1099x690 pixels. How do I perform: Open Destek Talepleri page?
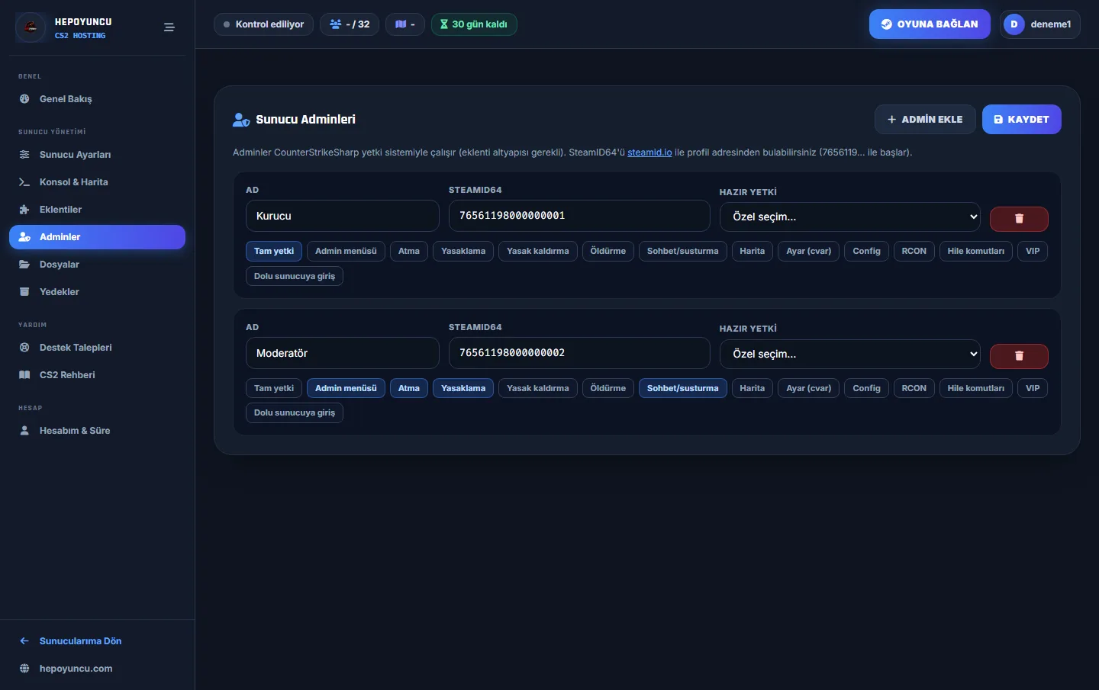pyautogui.click(x=97, y=348)
